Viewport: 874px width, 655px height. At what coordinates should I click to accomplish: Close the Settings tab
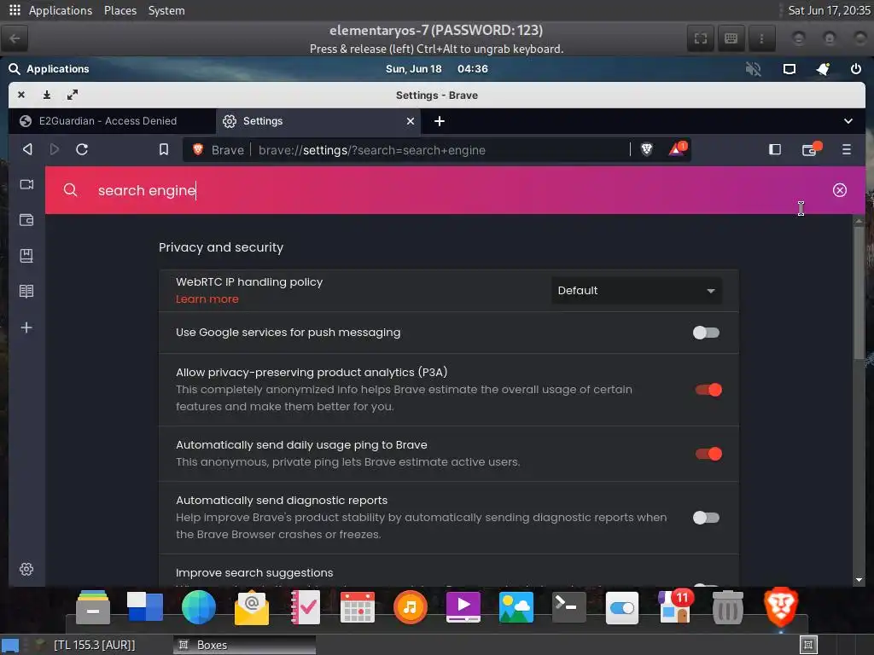[411, 121]
